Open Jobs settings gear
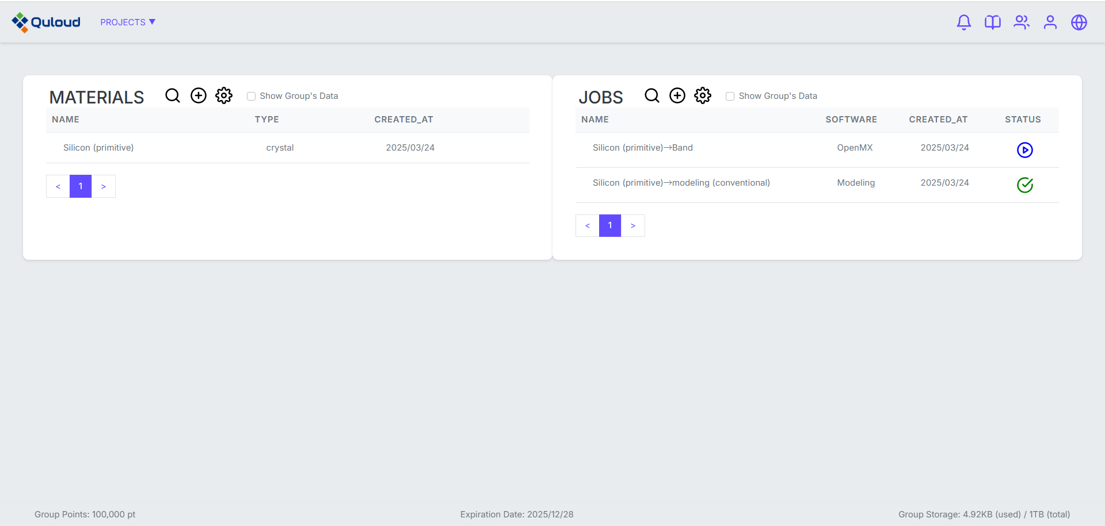This screenshot has width=1105, height=526. tap(703, 95)
